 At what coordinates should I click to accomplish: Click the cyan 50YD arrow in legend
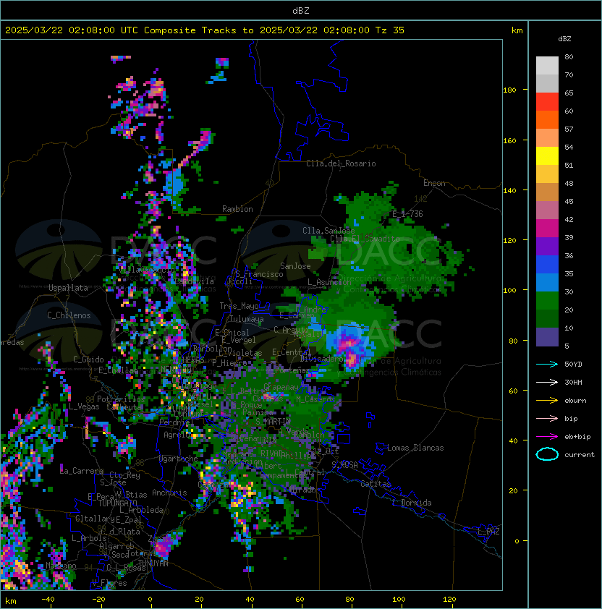coord(547,364)
